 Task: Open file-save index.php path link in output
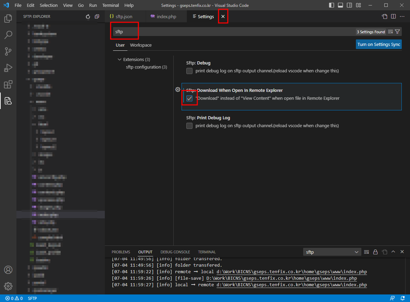pos(282,278)
